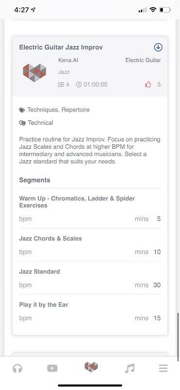
Task: Select the Jazz Chords & Scales segment
Action: tap(90, 245)
